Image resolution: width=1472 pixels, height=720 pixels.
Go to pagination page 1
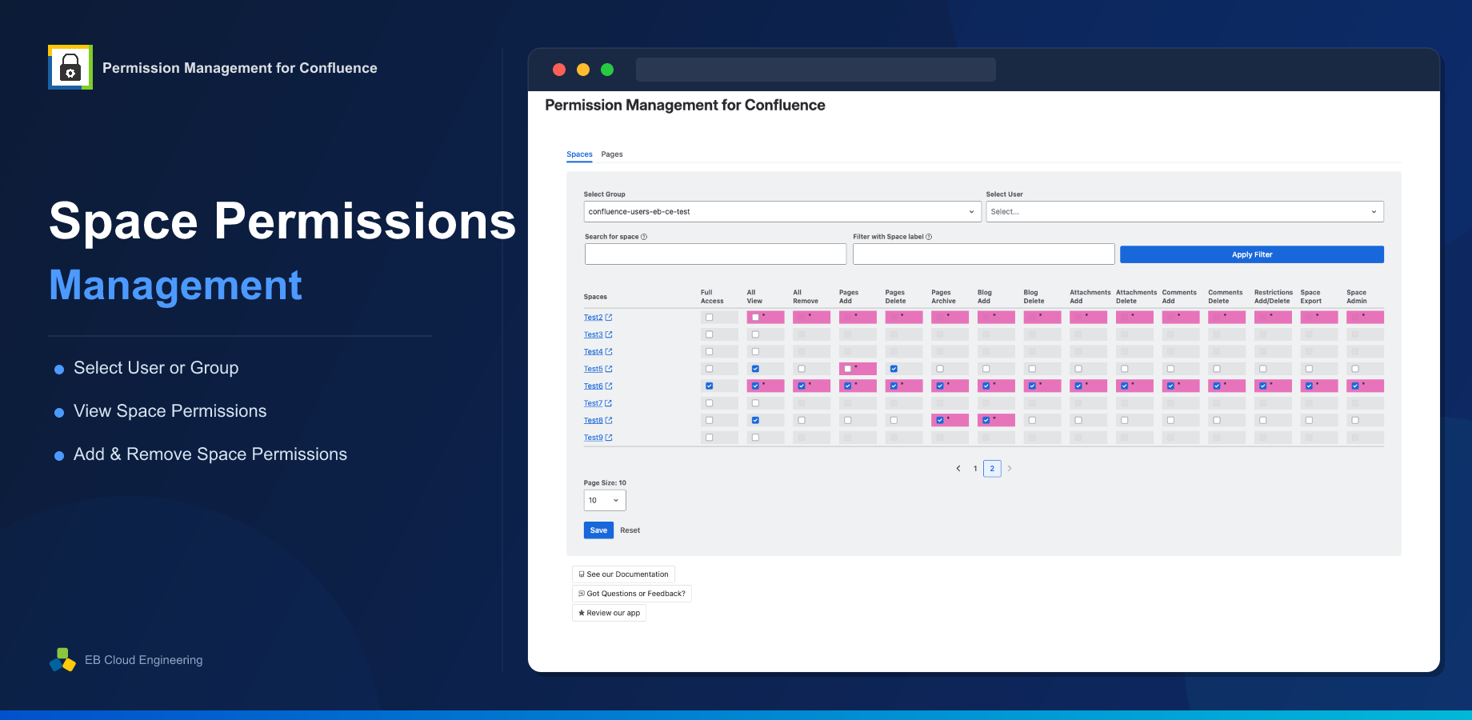point(975,469)
